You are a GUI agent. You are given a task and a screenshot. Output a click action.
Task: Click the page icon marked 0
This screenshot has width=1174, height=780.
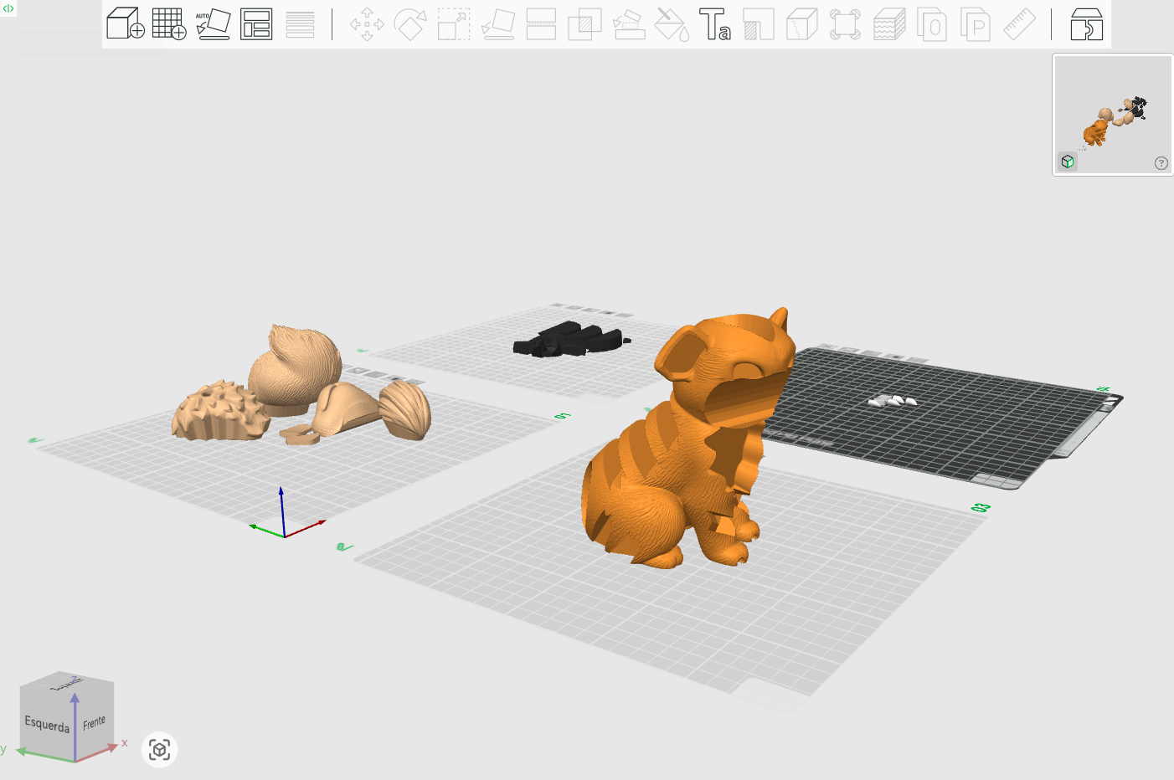pos(932,24)
